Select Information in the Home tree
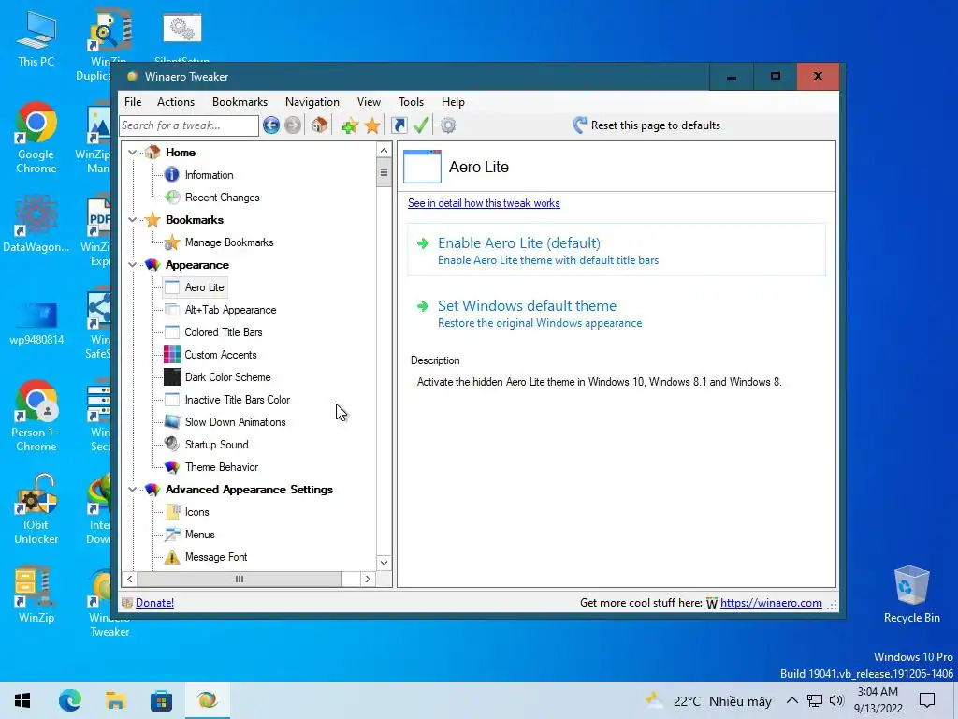Image resolution: width=958 pixels, height=719 pixels. coord(209,175)
